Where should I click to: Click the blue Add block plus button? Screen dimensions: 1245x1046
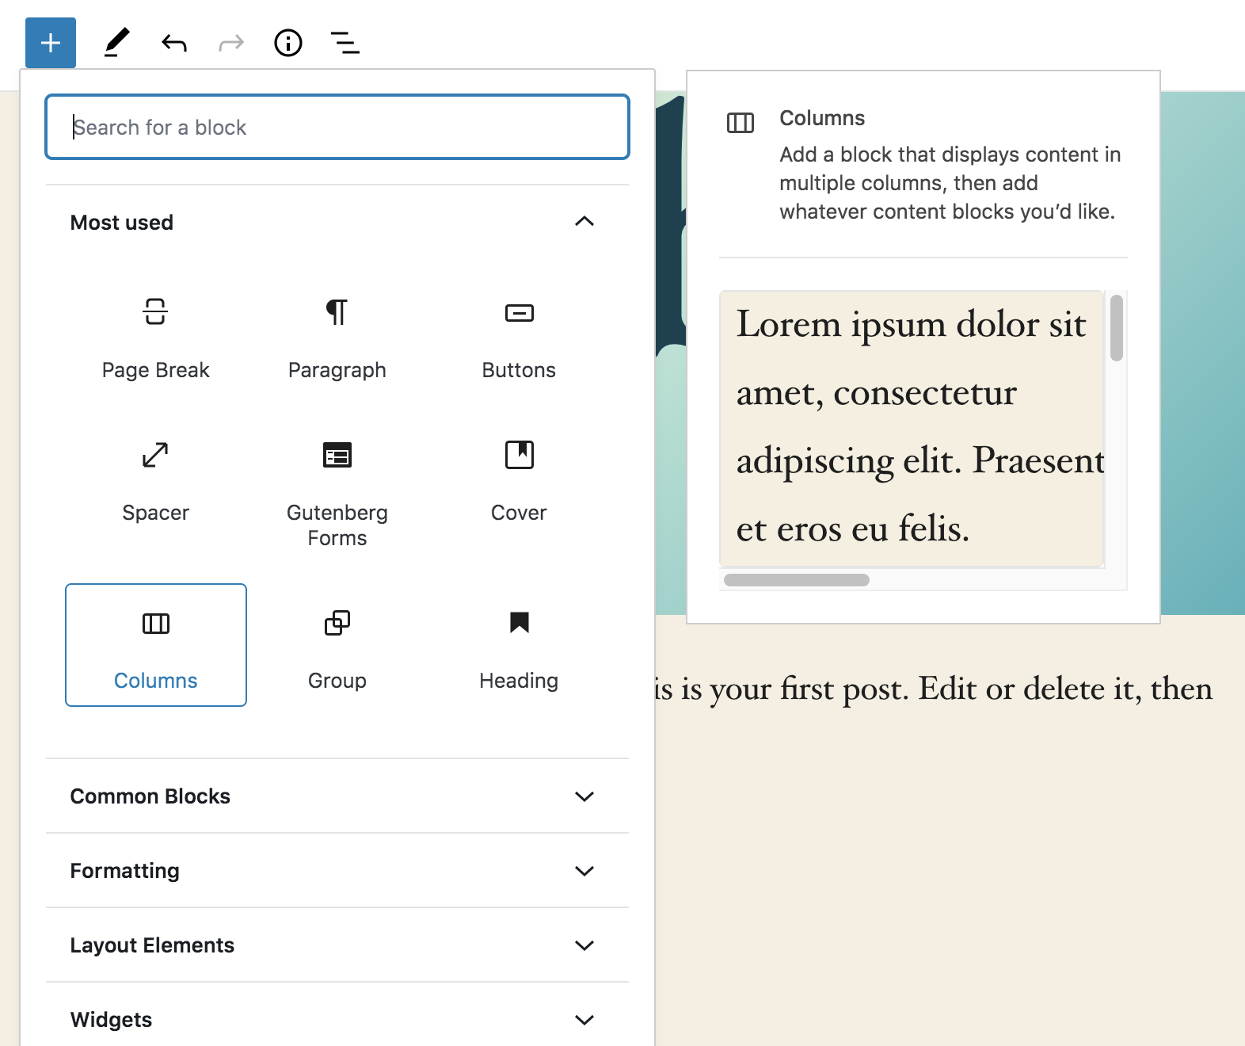click(x=51, y=43)
